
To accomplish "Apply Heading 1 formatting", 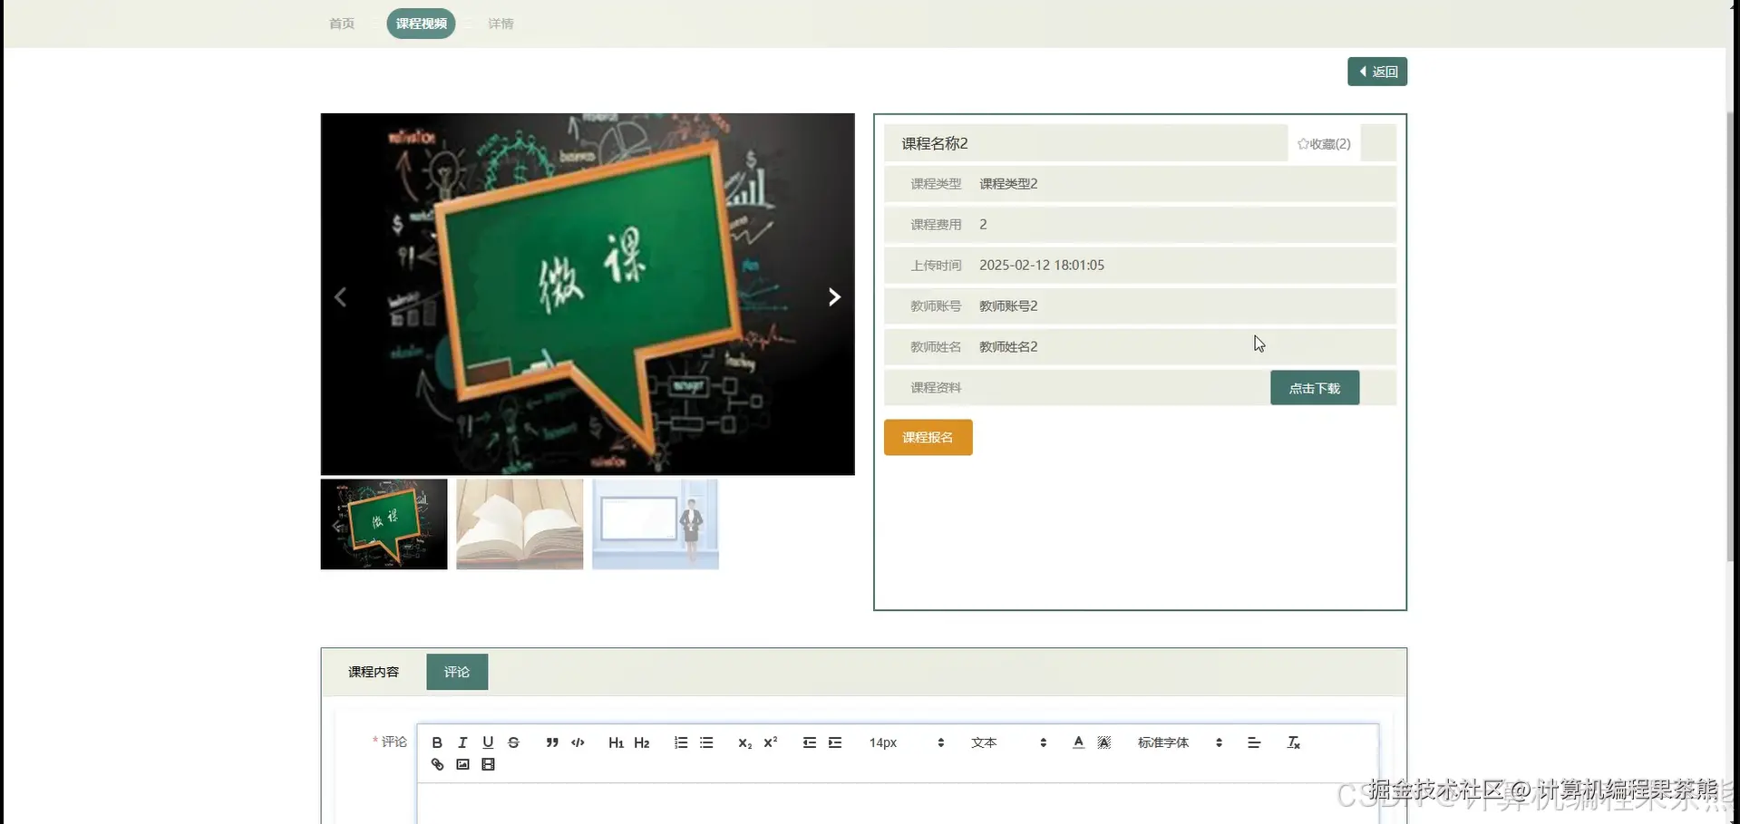I will point(616,742).
